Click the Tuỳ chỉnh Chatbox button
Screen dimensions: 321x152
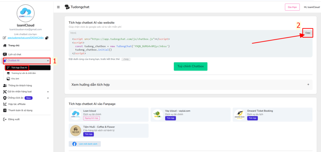(x=190, y=66)
